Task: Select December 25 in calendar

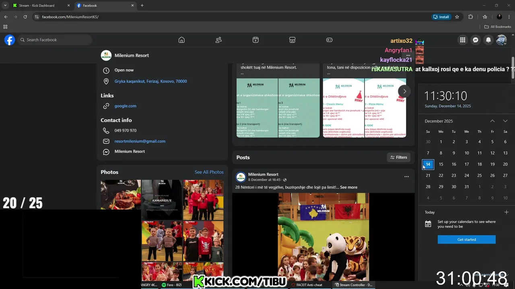Action: click(480, 175)
